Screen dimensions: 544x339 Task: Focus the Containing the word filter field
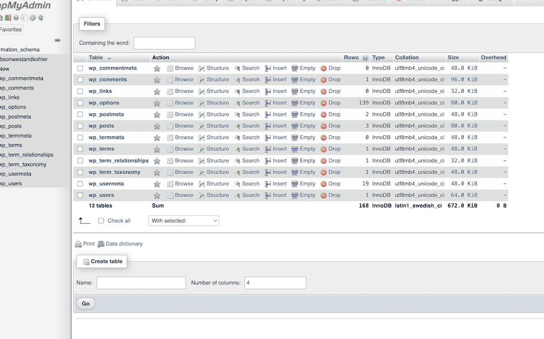[x=164, y=43]
